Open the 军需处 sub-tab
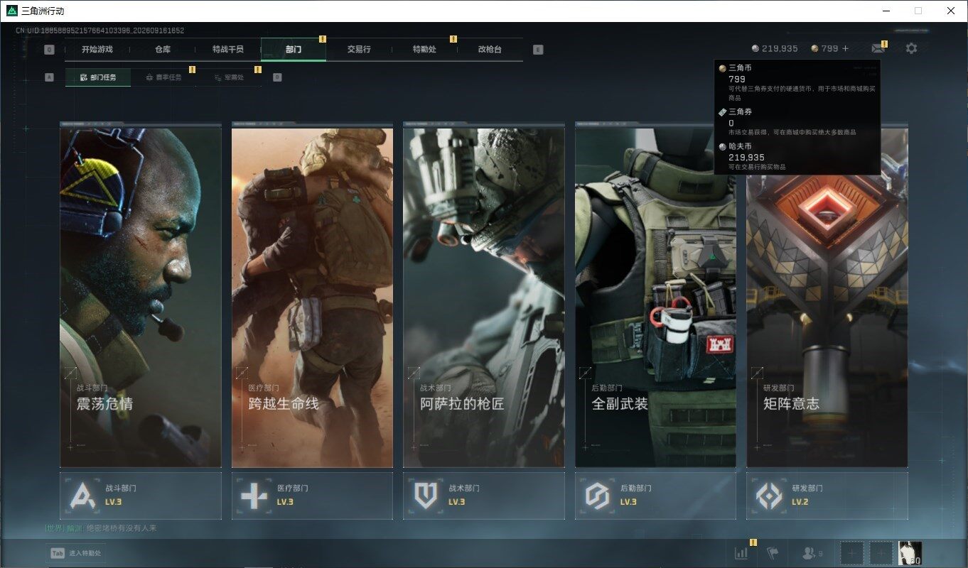This screenshot has height=568, width=968. pyautogui.click(x=229, y=77)
